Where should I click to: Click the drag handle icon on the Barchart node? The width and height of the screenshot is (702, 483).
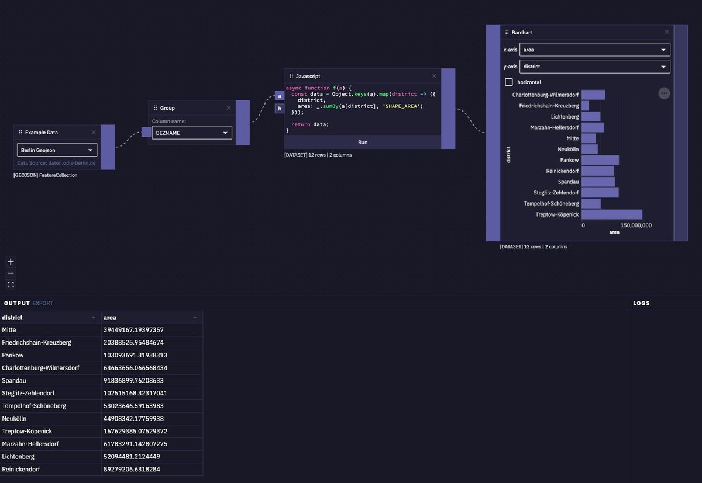507,32
